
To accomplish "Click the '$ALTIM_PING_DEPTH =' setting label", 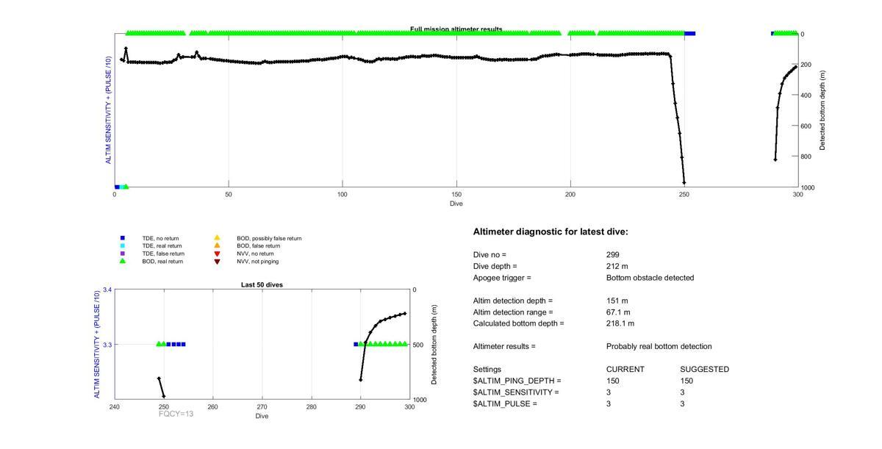I will point(517,381).
